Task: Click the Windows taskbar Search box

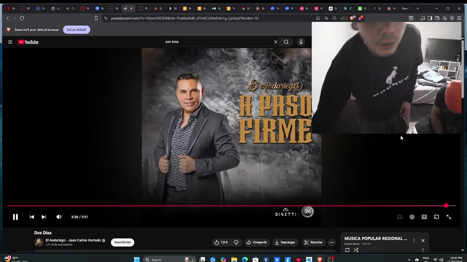Action: [170, 259]
